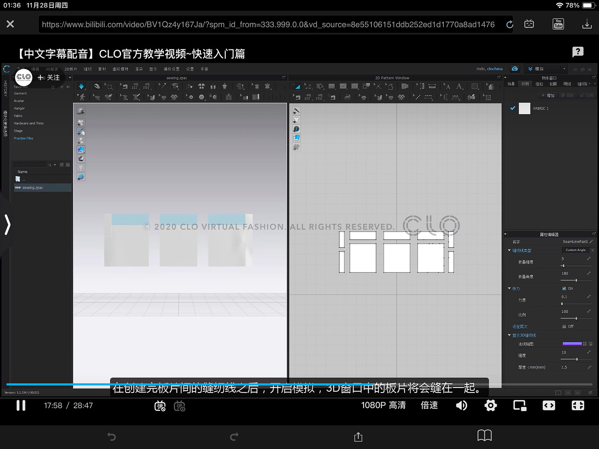Click the globe environment icon in 3D window
Screen dimensions: 599x449
(81, 177)
